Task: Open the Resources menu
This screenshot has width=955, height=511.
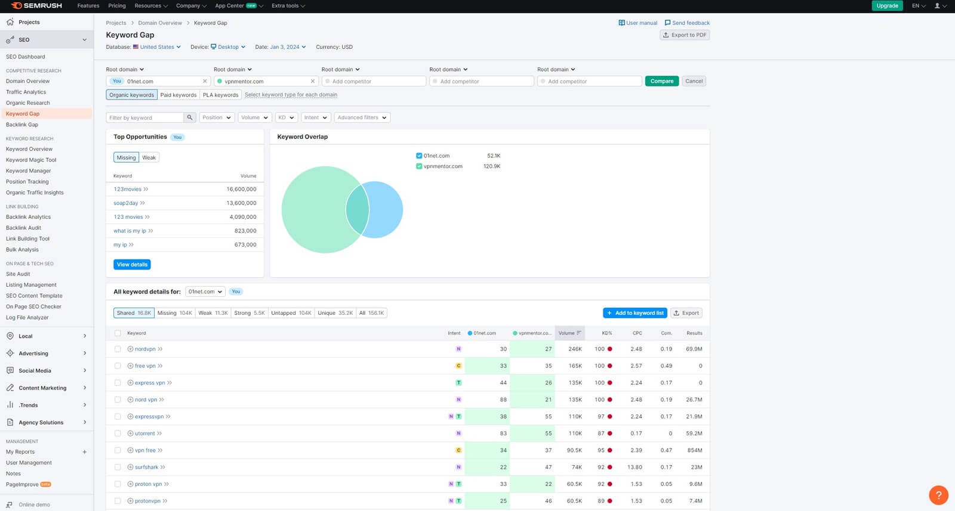Action: coord(151,6)
